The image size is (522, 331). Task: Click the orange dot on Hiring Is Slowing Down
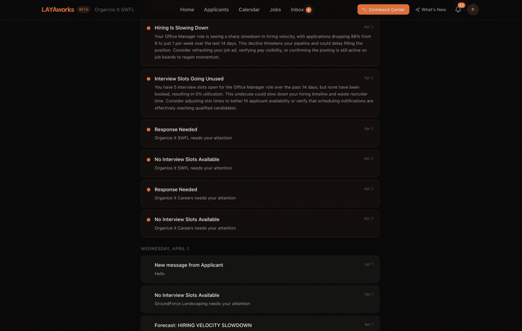click(x=148, y=28)
